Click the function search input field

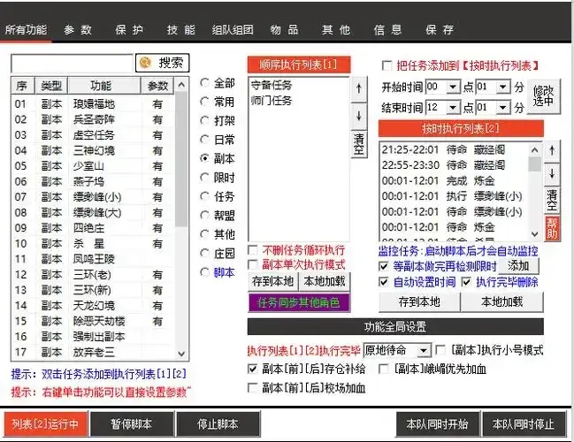[x=73, y=64]
